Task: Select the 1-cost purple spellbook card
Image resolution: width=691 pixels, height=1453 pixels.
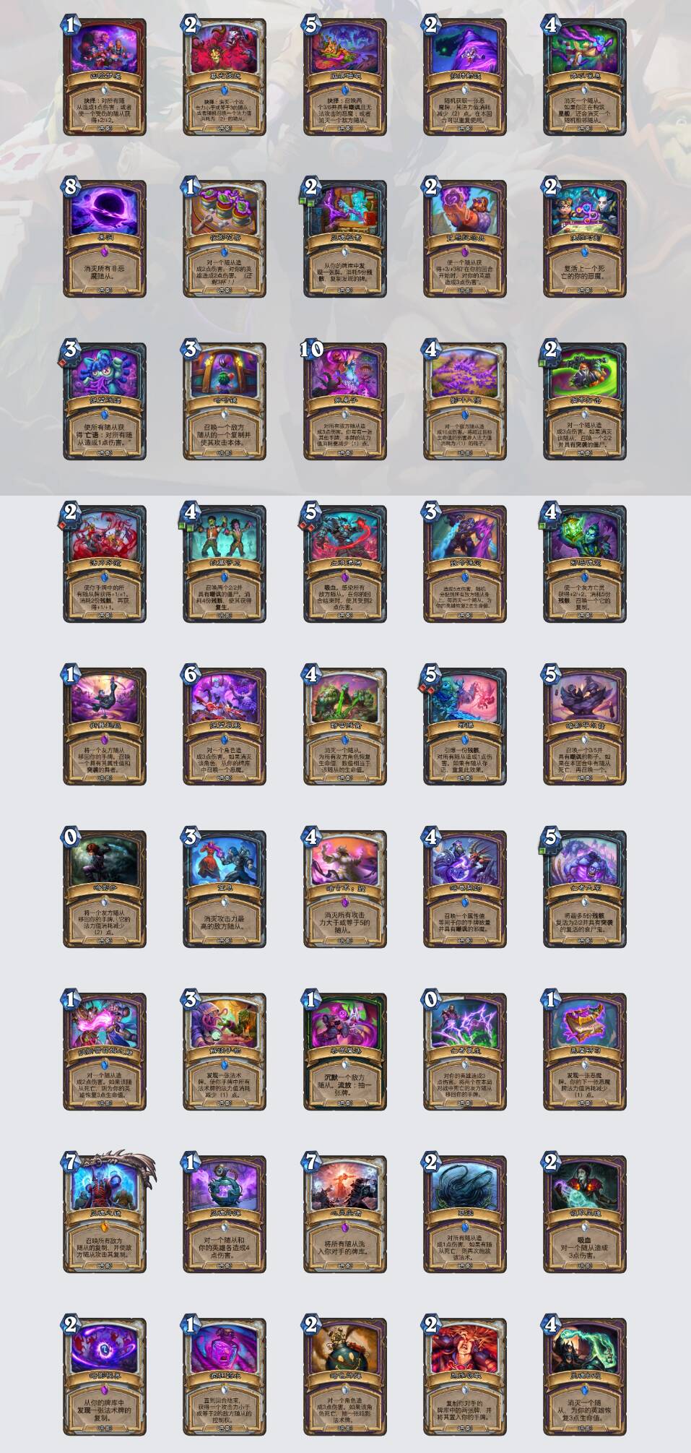Action: click(585, 1051)
